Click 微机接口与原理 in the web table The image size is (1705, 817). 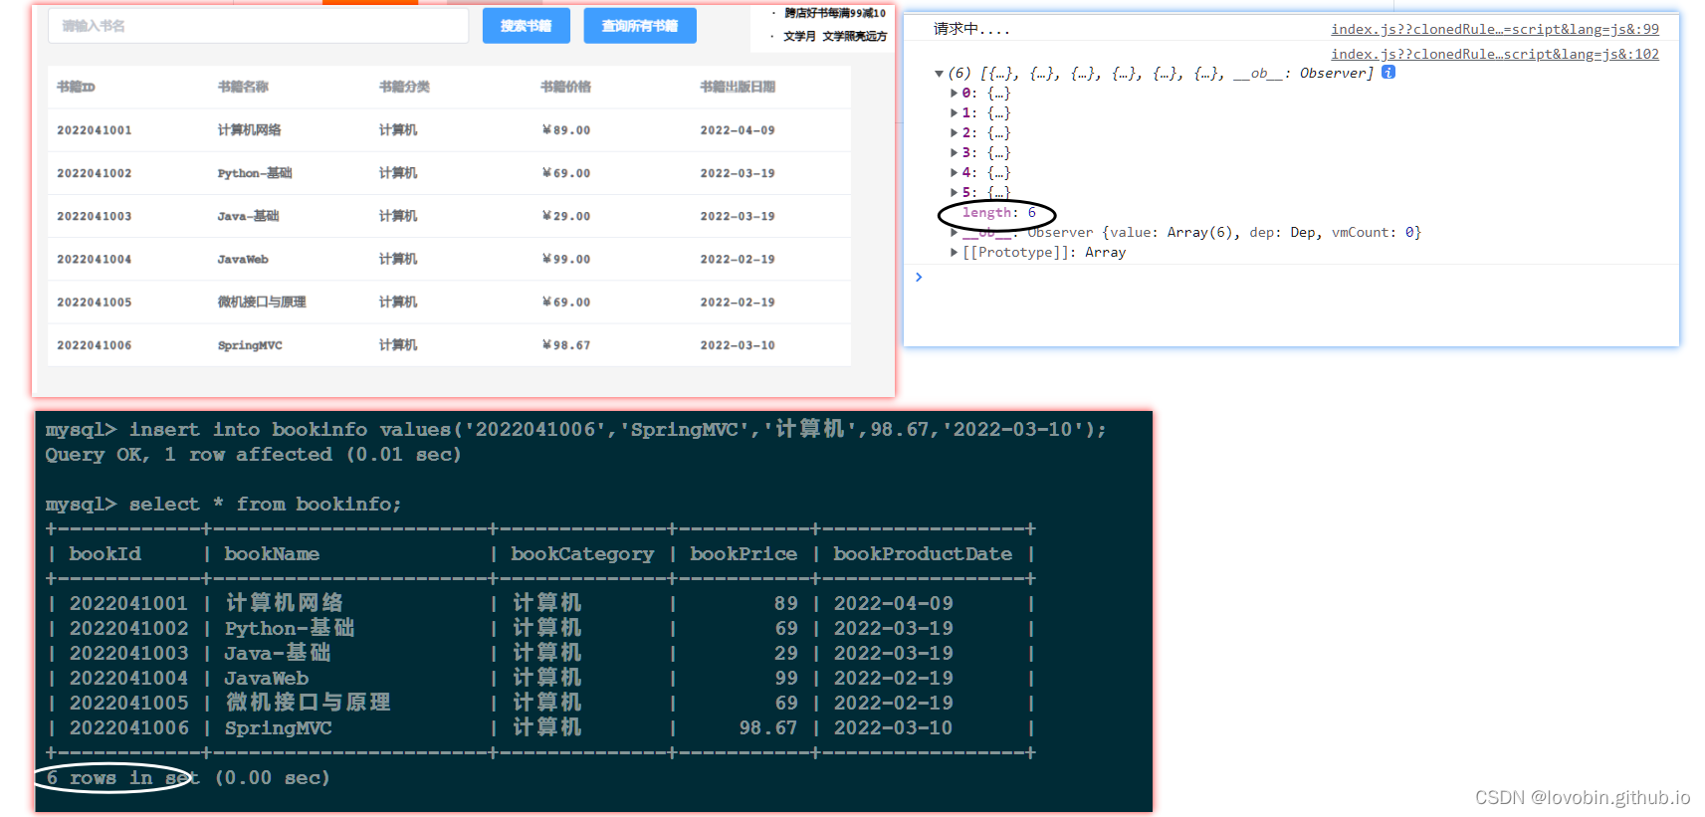click(x=262, y=302)
